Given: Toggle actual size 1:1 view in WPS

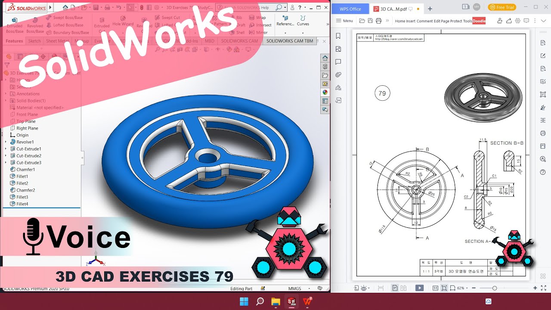Looking at the screenshot, I should (436, 288).
